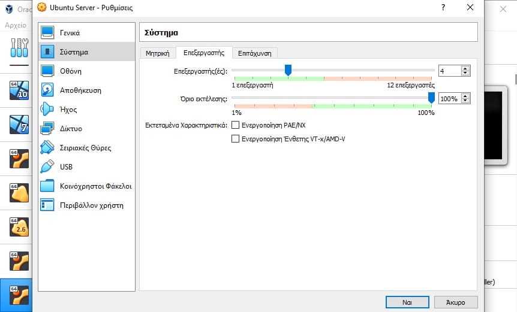Enable Ένθετης VT-x/AMD-V checkbox
Image resolution: width=517 pixels, height=312 pixels.
pos(236,138)
